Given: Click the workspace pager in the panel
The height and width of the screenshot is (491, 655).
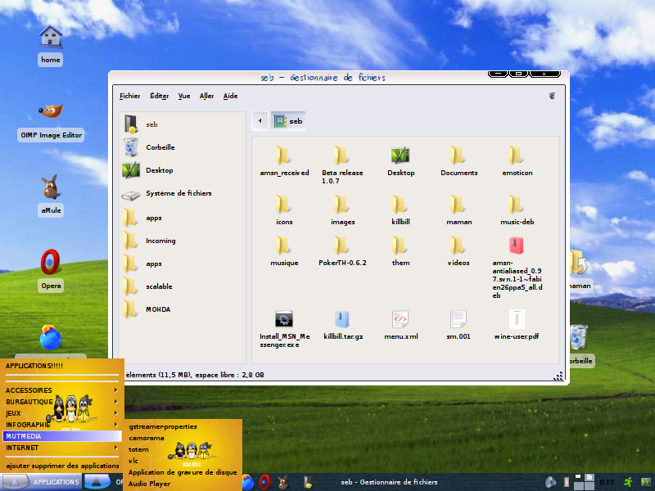Looking at the screenshot, I should tap(584, 482).
